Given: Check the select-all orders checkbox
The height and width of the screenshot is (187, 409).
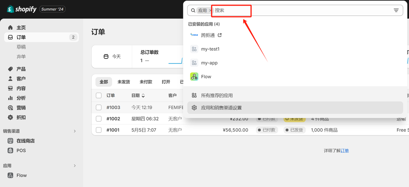Looking at the screenshot, I should click(99, 96).
